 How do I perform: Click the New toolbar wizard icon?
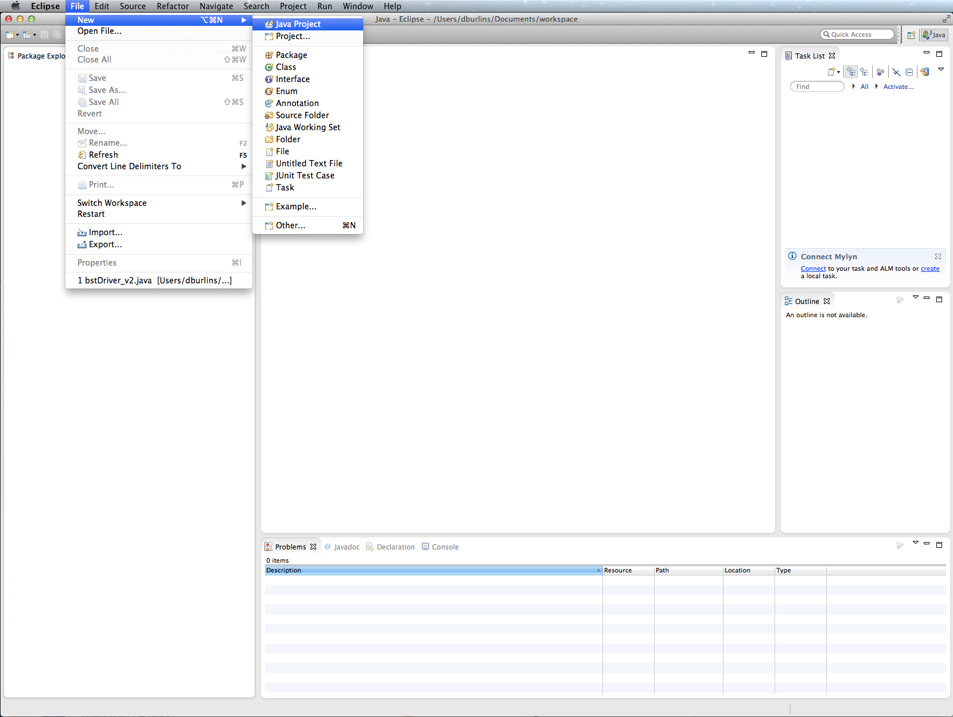(10, 35)
